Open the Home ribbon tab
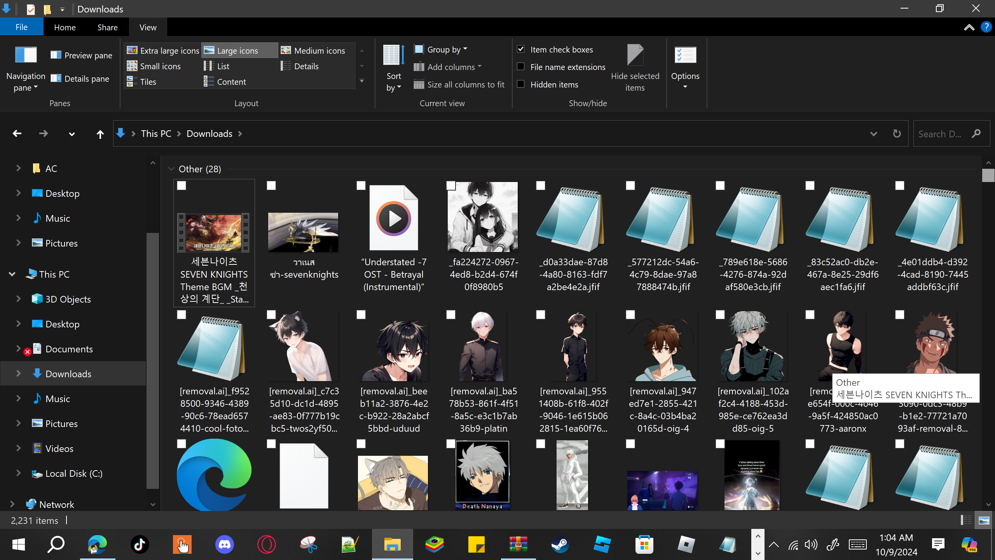 tap(65, 27)
